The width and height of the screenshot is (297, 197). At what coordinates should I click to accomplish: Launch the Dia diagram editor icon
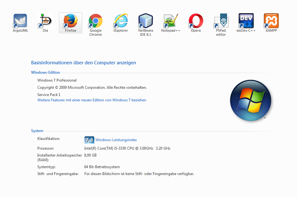[45, 21]
